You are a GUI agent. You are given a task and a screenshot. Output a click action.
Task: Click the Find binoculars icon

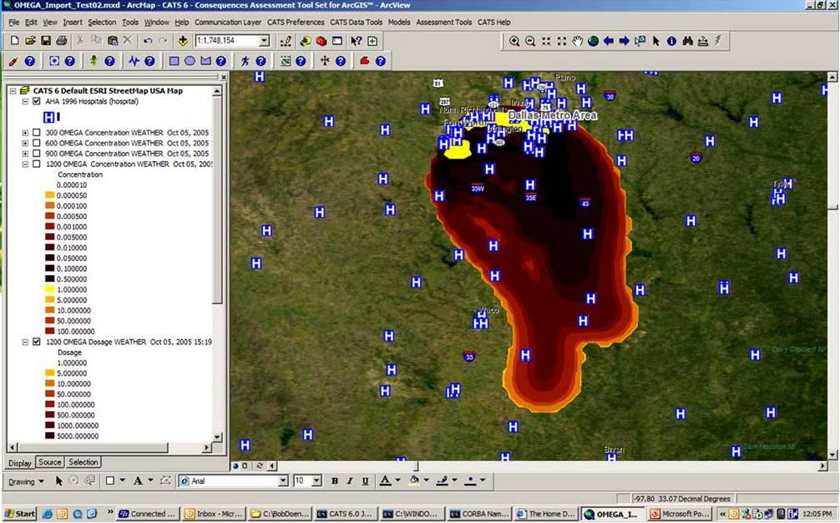(687, 41)
